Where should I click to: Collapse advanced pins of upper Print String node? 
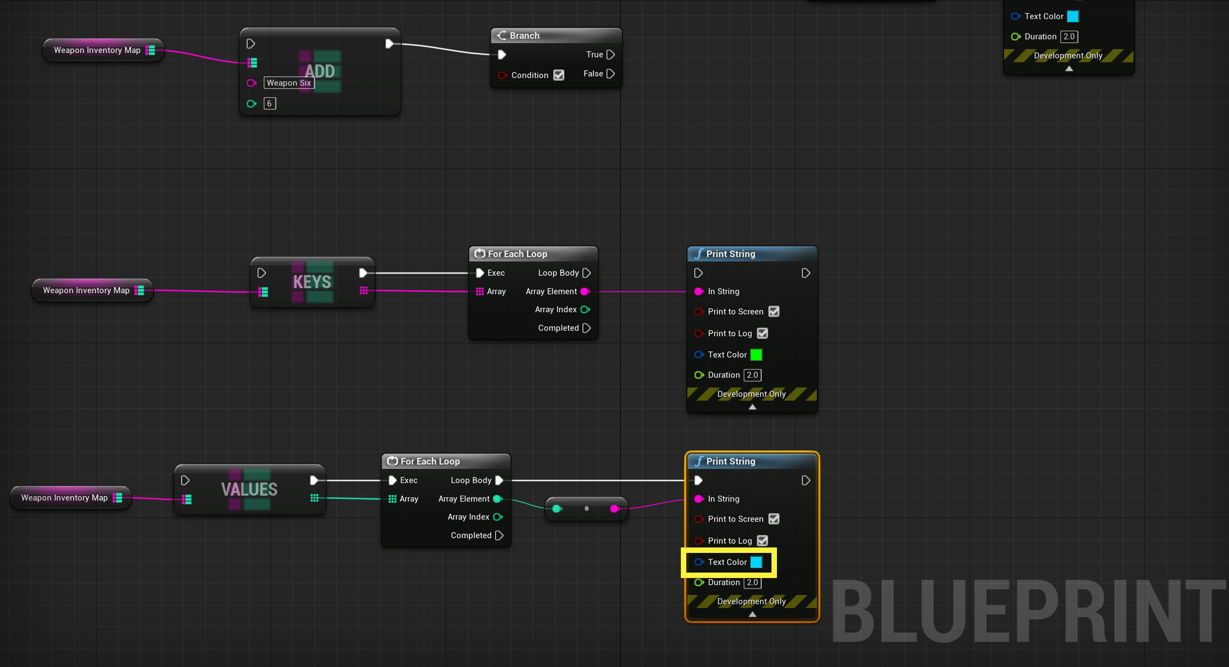(752, 407)
